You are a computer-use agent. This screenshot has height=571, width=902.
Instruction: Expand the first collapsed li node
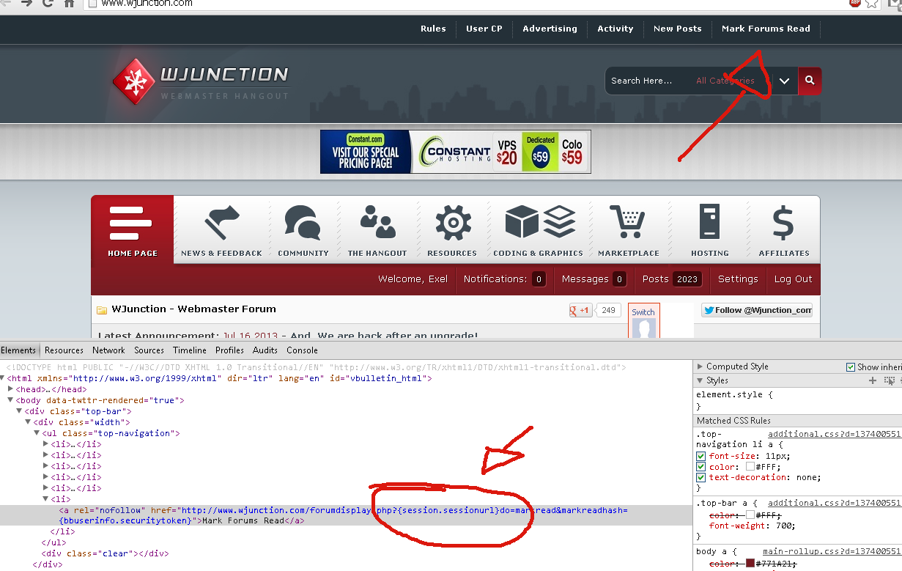point(46,444)
